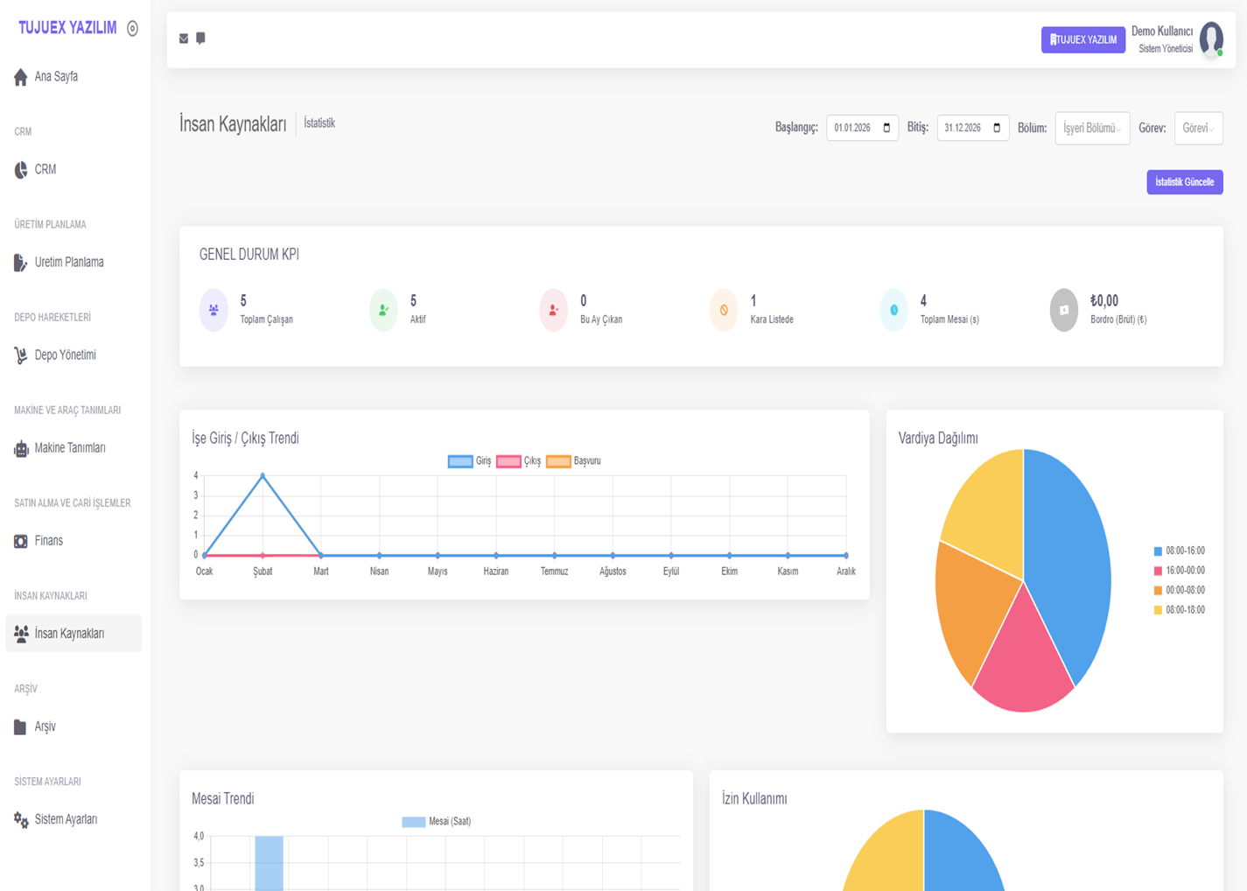Click the Bordro (Brüt) KPI icon

[x=1064, y=310]
